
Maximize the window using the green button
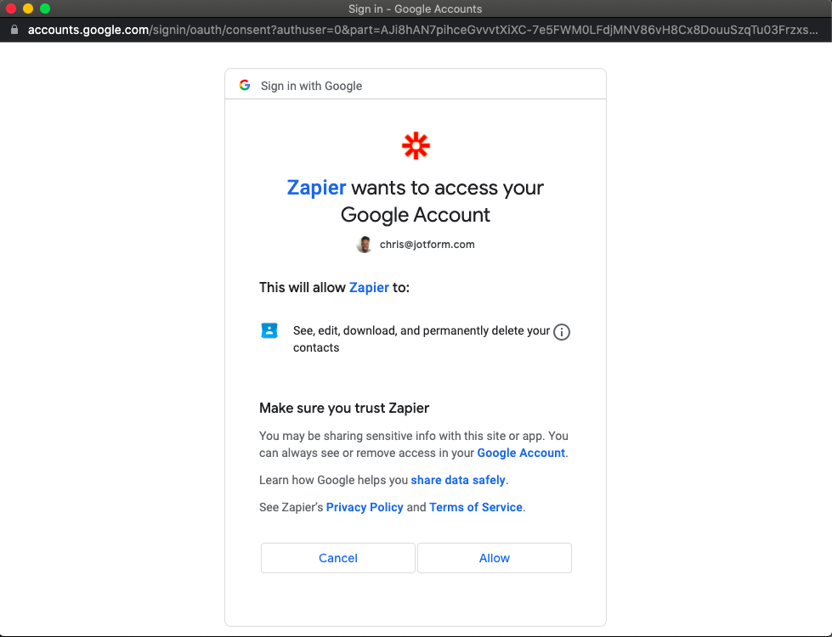[45, 8]
